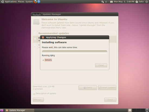Click the Update Manager package icon
Viewport: 149px width, 112px height.
tap(36, 22)
